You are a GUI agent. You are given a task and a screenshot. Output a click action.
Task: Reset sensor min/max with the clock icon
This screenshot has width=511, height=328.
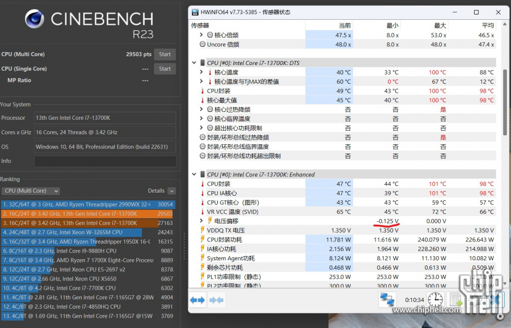pyautogui.click(x=435, y=300)
